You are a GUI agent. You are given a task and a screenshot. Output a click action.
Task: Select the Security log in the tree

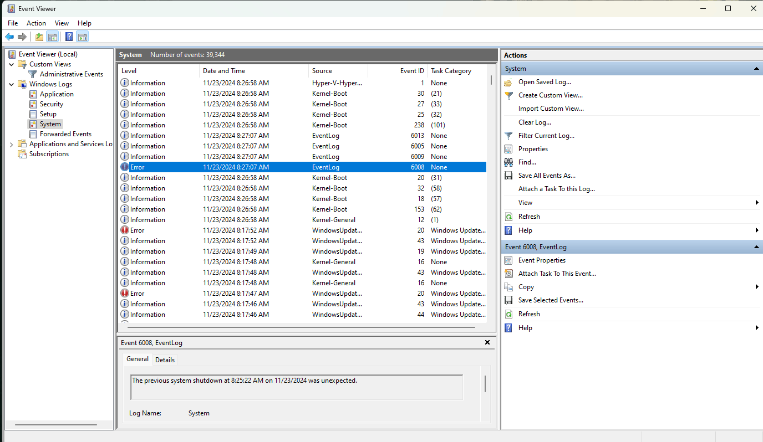[x=52, y=104]
